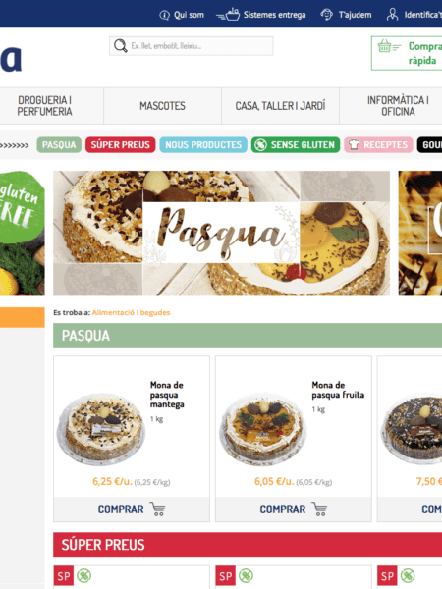442x589 pixels.
Task: Click cart icon for Mona de pasqua mantega
Action: (x=157, y=509)
